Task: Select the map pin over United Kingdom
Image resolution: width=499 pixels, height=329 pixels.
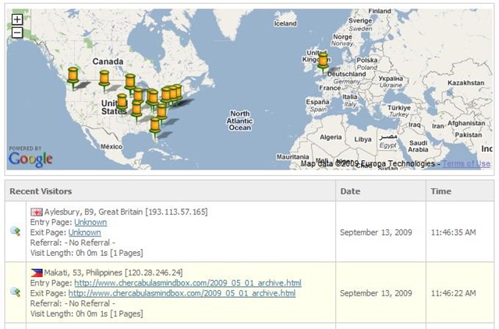Action: (x=323, y=61)
